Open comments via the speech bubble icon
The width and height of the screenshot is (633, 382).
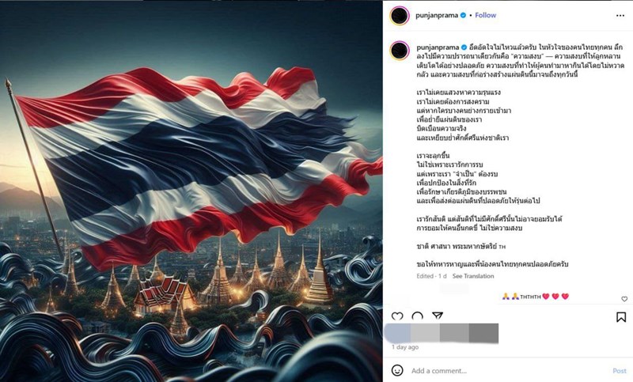(417, 316)
